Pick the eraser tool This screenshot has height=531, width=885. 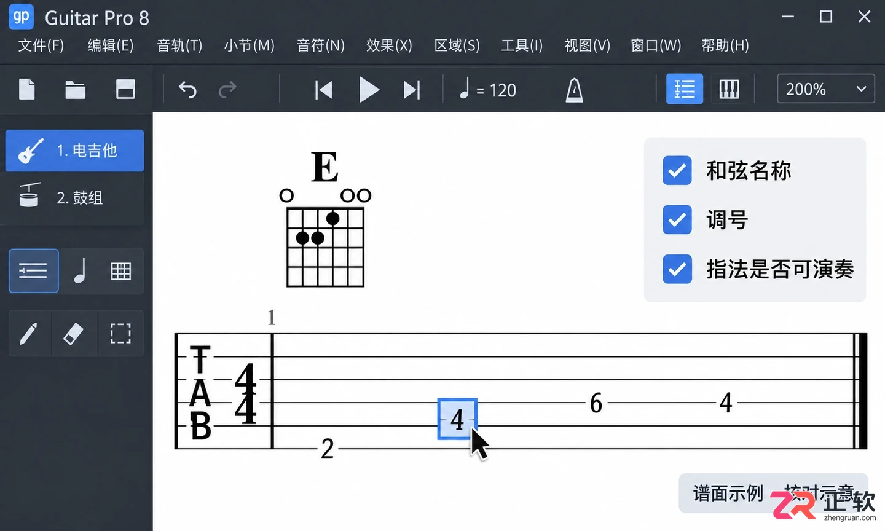(73, 334)
